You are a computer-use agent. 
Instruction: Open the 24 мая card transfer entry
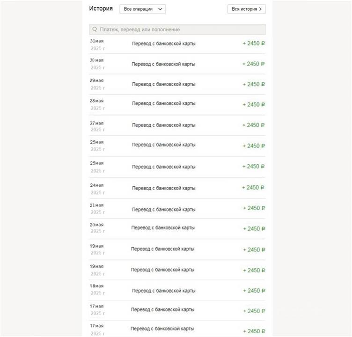tap(163, 188)
